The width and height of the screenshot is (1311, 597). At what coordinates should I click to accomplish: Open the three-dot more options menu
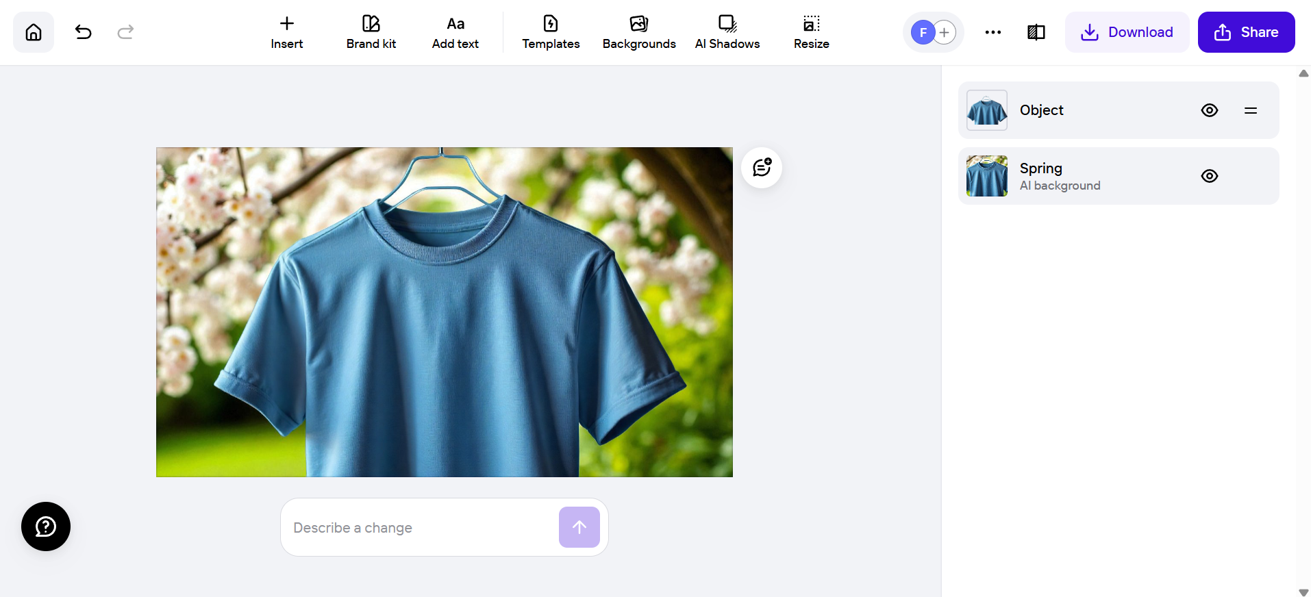pos(992,32)
